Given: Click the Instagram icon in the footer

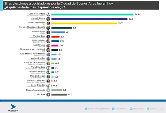Looking at the screenshot, I should coord(148,109).
